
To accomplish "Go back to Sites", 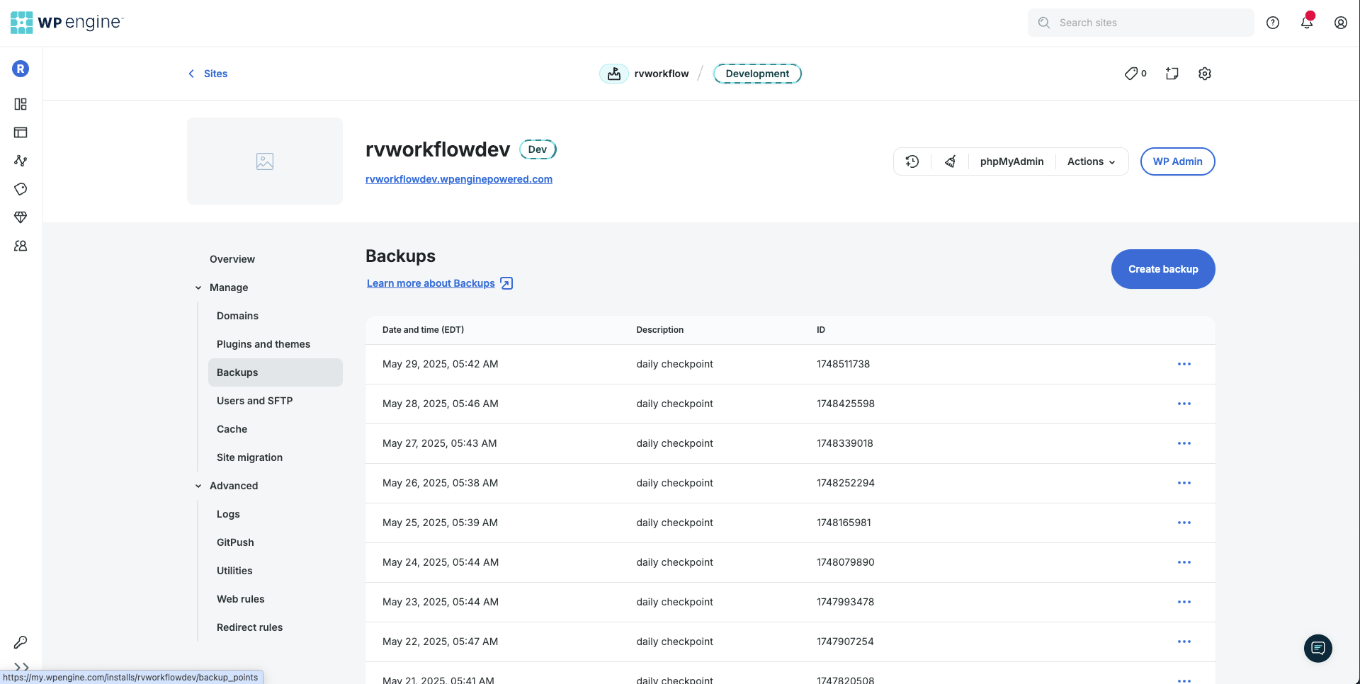I will coord(208,74).
